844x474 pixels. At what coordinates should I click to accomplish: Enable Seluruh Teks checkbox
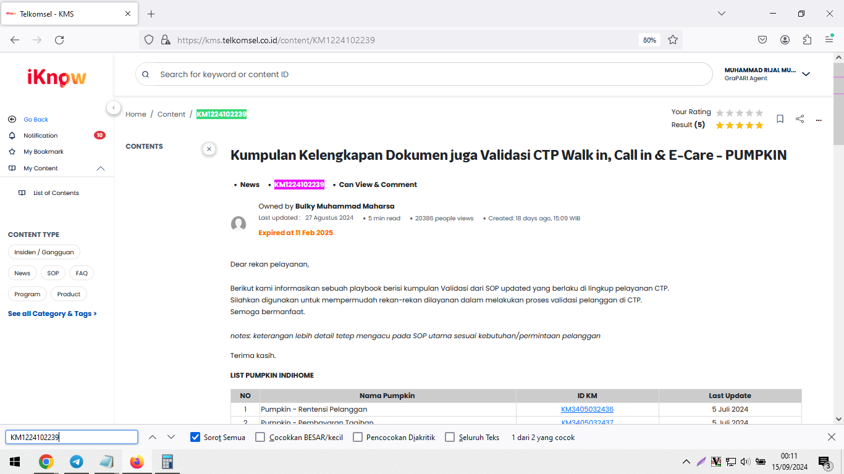(450, 437)
